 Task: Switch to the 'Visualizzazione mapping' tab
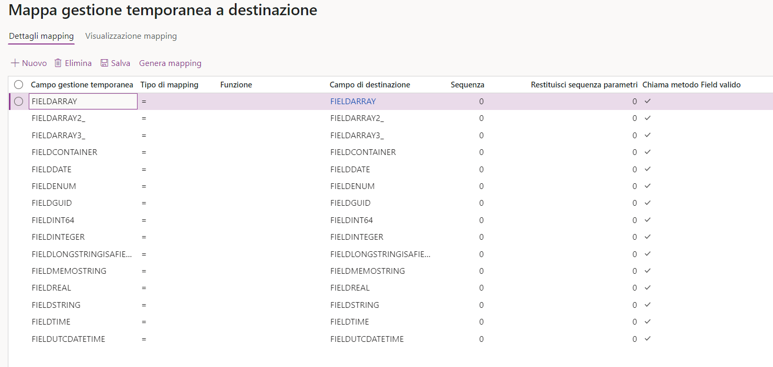(x=131, y=36)
